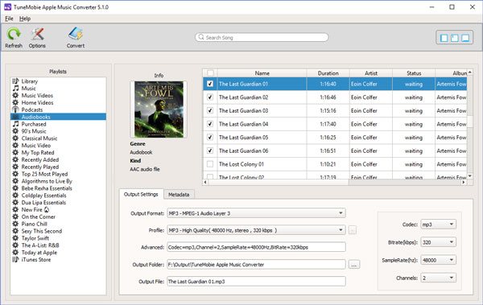Click the Podcasts icon in playlists
Image resolution: width=483 pixels, height=305 pixels.
(15, 109)
